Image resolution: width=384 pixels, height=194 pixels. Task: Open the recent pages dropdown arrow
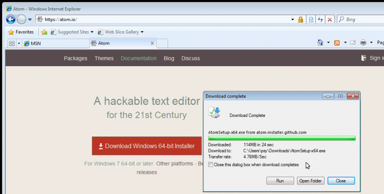point(30,19)
